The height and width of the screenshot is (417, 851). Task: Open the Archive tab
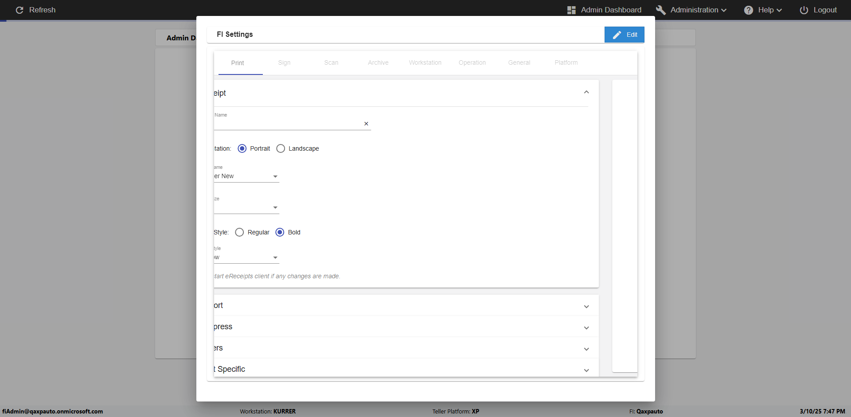378,62
